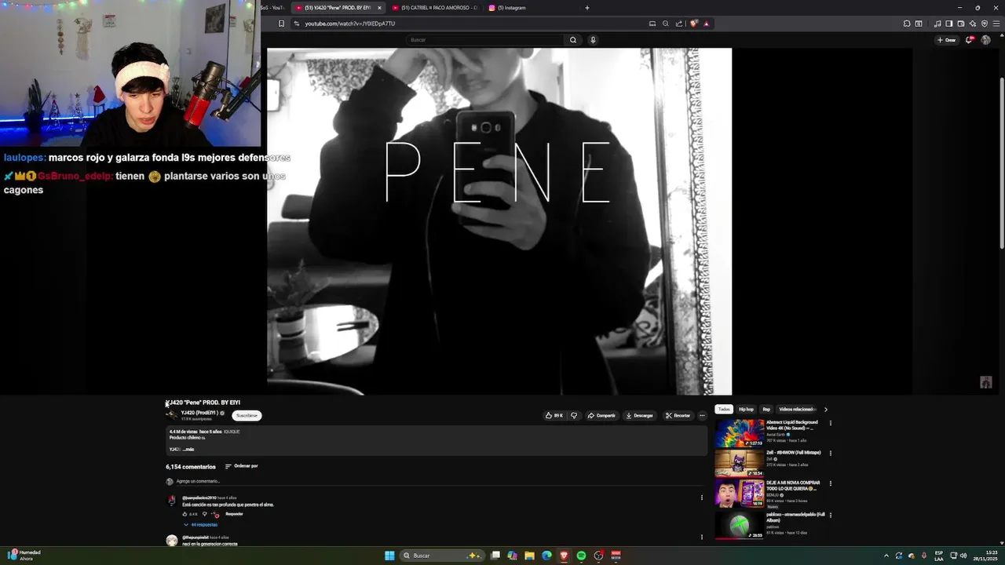Download the video via Descargar
This screenshot has width=1005, height=565.
[x=639, y=415]
